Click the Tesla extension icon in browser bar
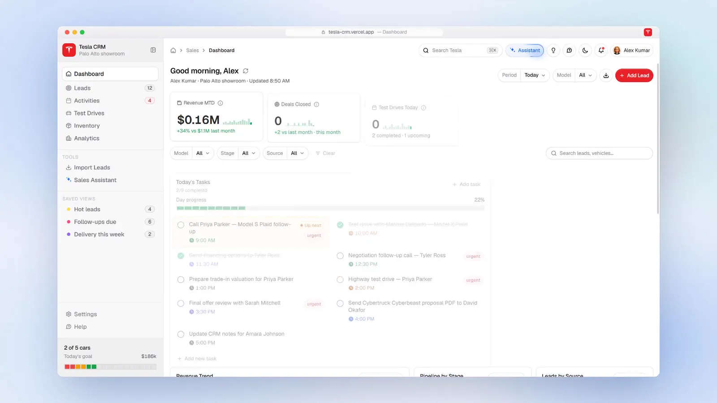717x403 pixels. [x=648, y=32]
